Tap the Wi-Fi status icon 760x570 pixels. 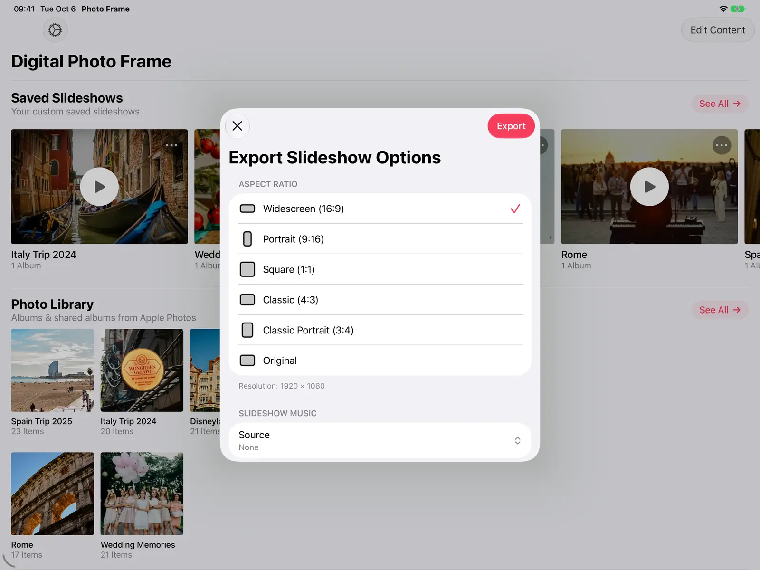[x=723, y=9]
